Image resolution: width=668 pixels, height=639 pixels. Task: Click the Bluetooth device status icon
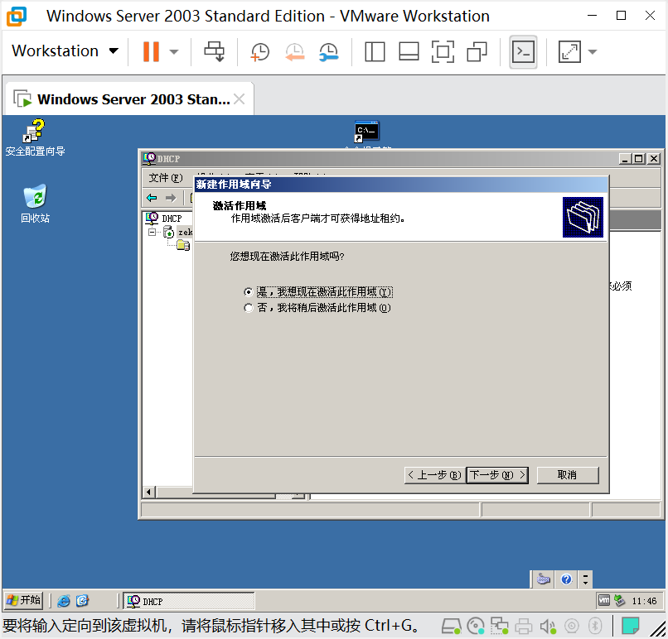[595, 627]
